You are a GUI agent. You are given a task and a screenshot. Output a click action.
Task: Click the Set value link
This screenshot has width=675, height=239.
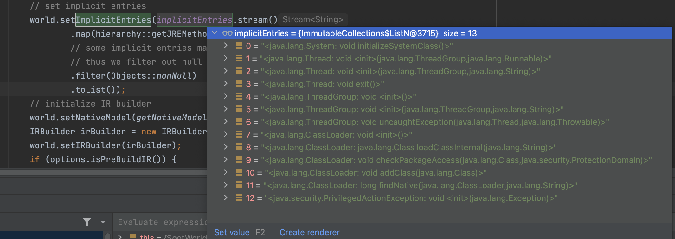pos(232,232)
